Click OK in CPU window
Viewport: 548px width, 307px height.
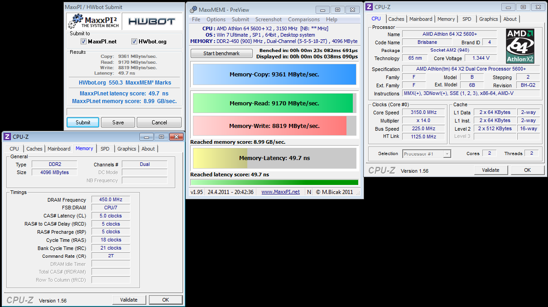[x=527, y=170]
